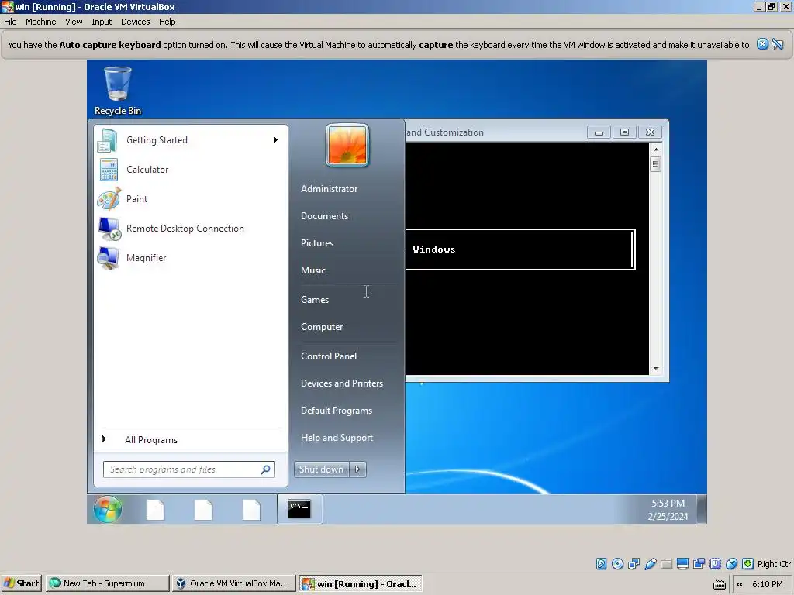Image resolution: width=794 pixels, height=595 pixels.
Task: Open the Machine menu
Action: pos(41,22)
